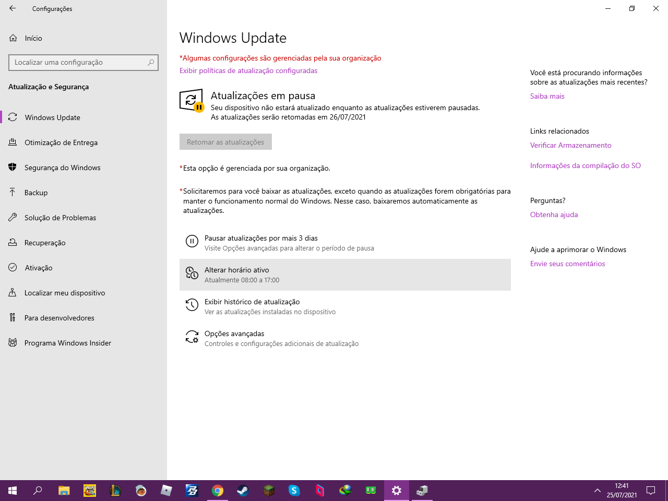The height and width of the screenshot is (501, 668).
Task: Click the paused updates status icon
Action: click(x=191, y=100)
